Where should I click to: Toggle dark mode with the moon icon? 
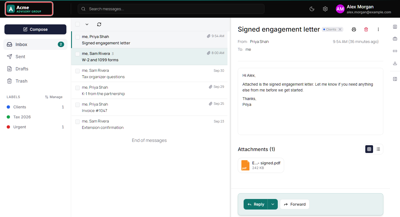click(312, 9)
